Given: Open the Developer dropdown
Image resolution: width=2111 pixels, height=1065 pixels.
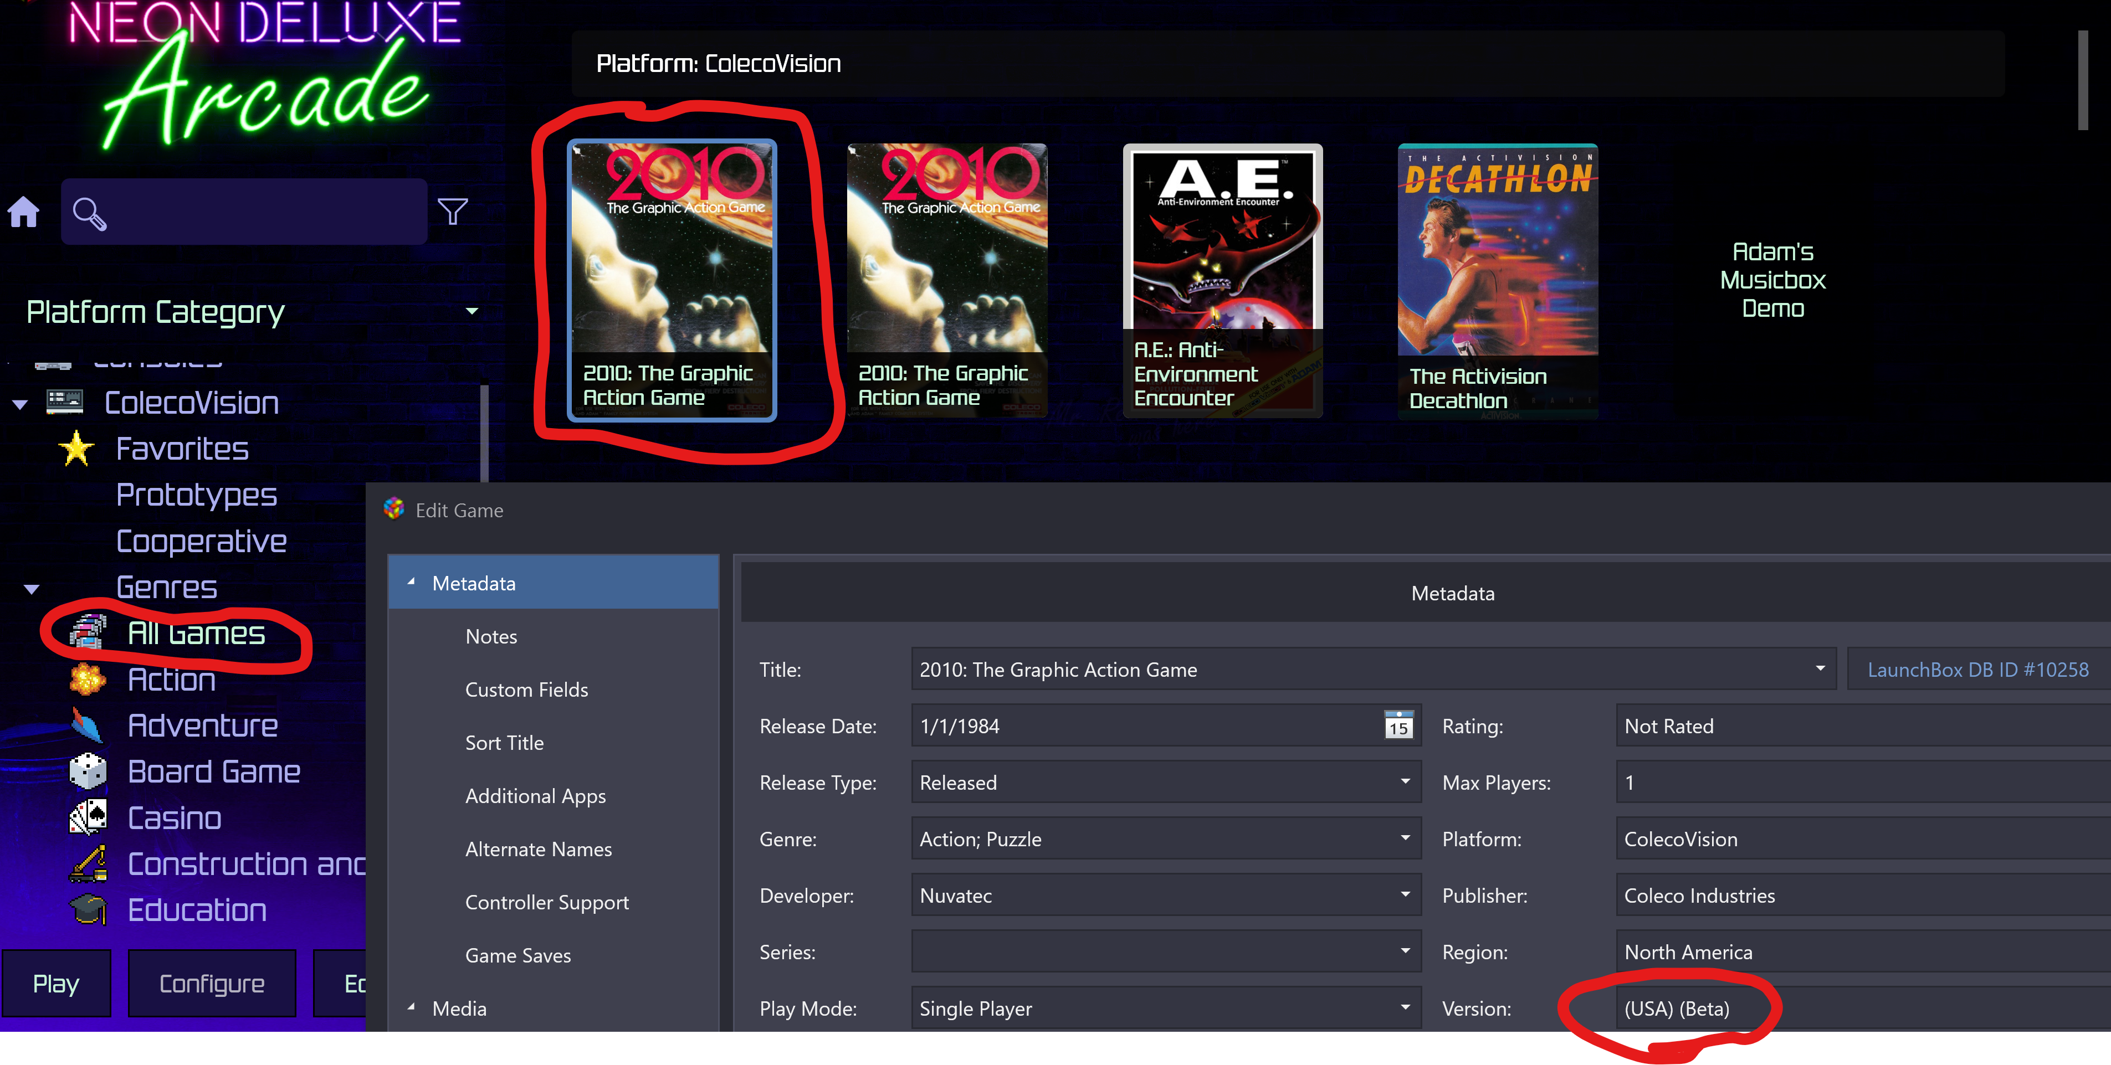Looking at the screenshot, I should coord(1405,894).
